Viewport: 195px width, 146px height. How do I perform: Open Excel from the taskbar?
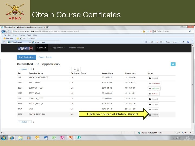coord(54,138)
